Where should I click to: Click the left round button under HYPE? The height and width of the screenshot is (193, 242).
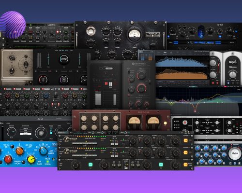pos(43,80)
